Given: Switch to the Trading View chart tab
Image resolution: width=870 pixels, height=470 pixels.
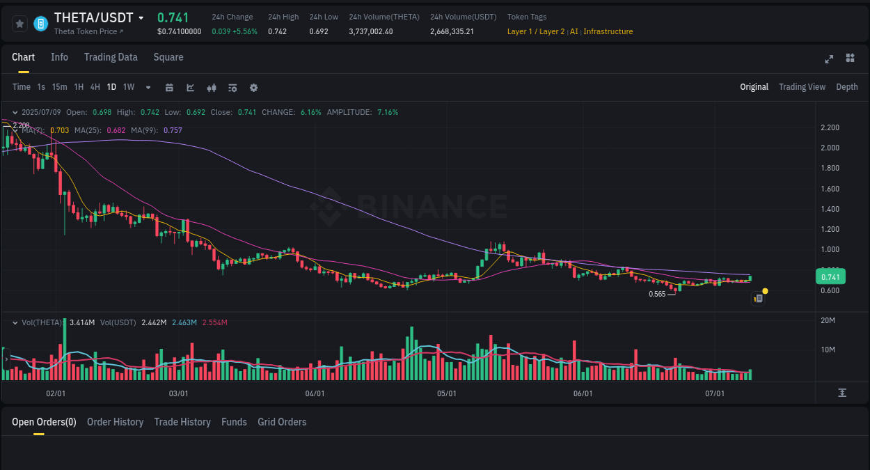Looking at the screenshot, I should tap(802, 87).
